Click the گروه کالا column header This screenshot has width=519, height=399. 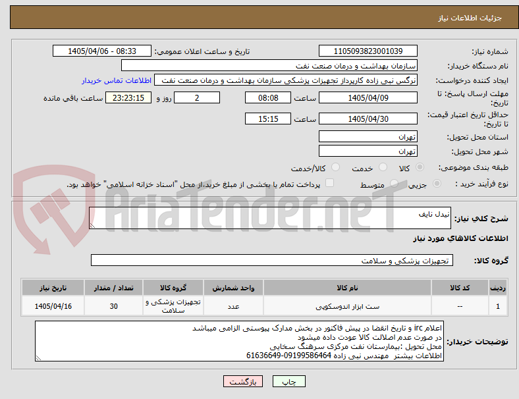173,288
